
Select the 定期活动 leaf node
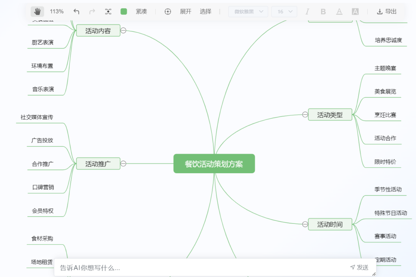[386, 260]
